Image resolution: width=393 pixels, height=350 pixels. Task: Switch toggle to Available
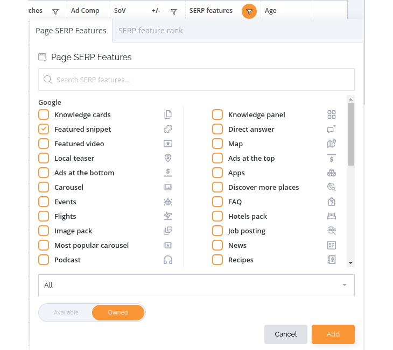coord(66,312)
